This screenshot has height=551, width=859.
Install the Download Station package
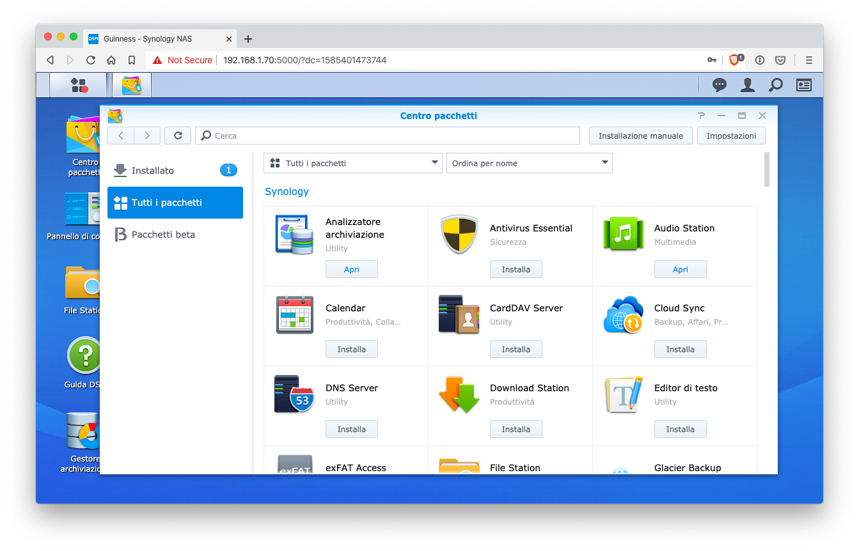[x=516, y=429]
